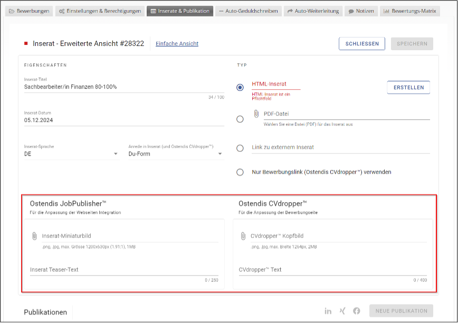Open the Inserat-Sprache dropdown
Image resolution: width=458 pixels, height=323 pixels.
coord(72,154)
